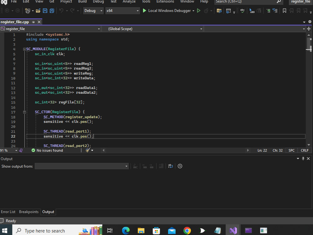Undo the last edit

61,10
